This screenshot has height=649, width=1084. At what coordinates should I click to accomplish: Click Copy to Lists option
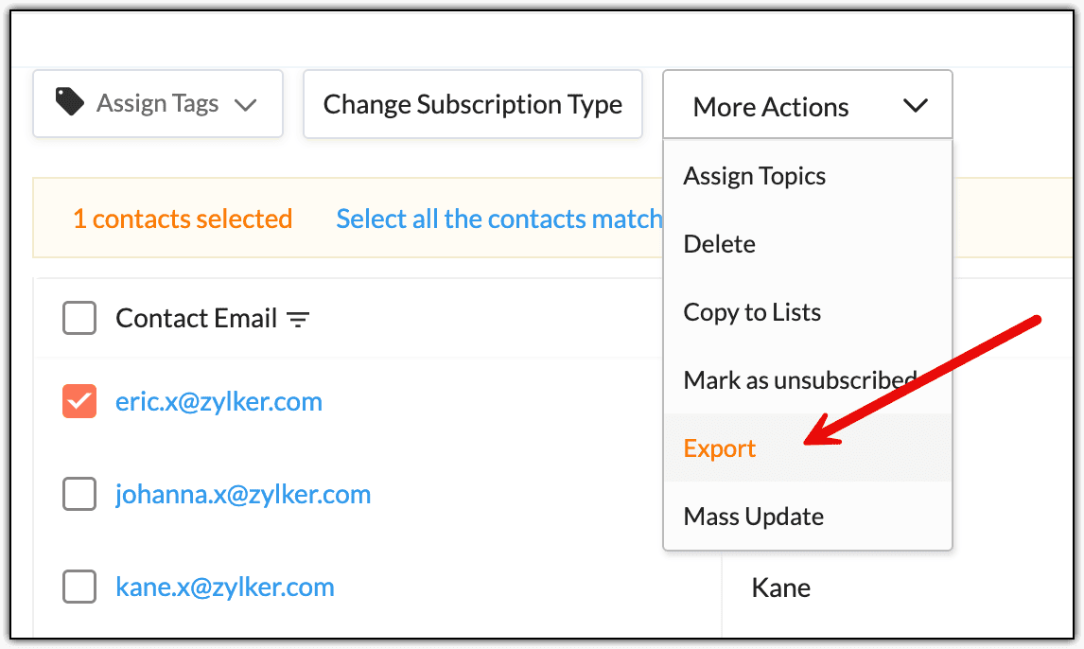[x=752, y=312]
